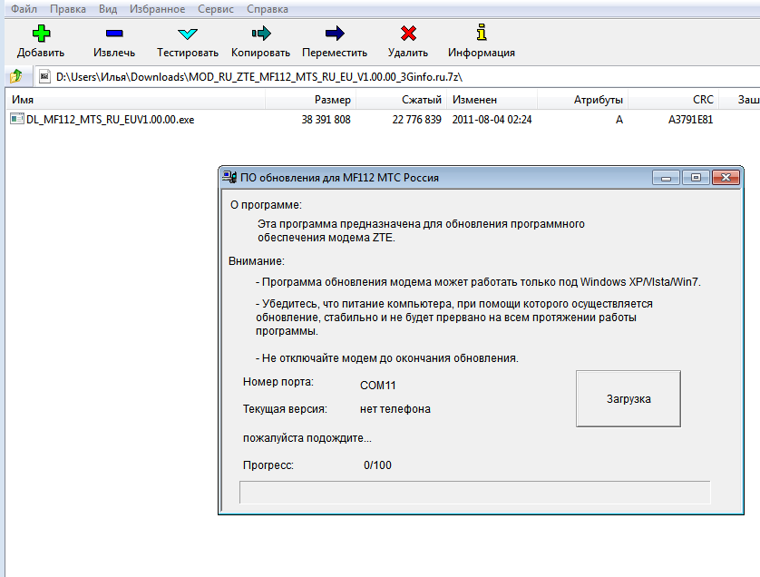Sort files by Размер column header
The height and width of the screenshot is (577, 760).
coord(311,100)
